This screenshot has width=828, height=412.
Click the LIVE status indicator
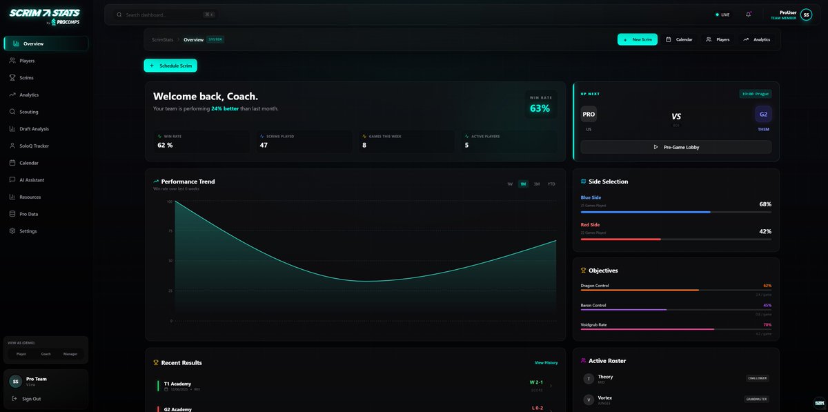pyautogui.click(x=722, y=14)
